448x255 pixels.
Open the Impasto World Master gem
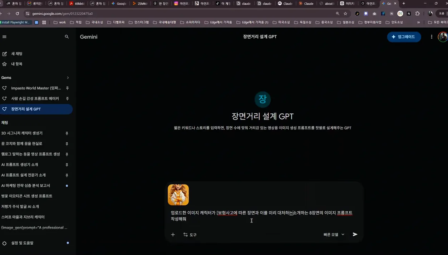tap(36, 88)
